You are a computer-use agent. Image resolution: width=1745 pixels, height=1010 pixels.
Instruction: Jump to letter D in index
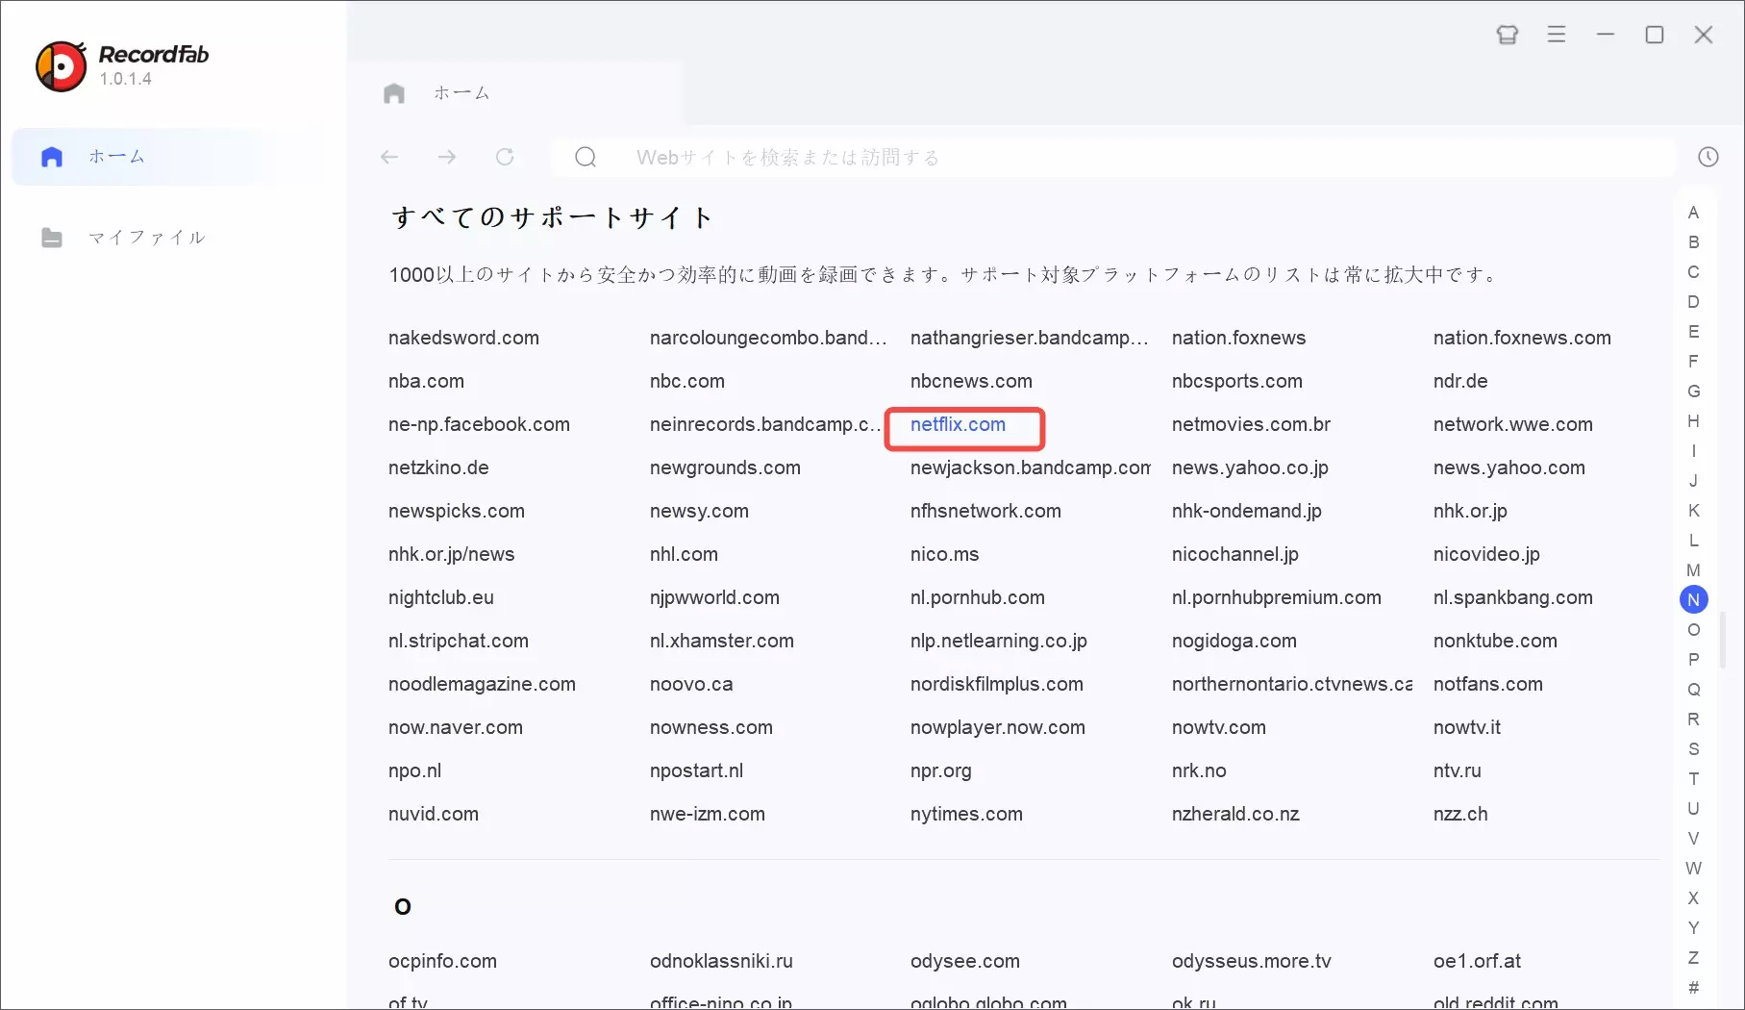[1694, 302]
